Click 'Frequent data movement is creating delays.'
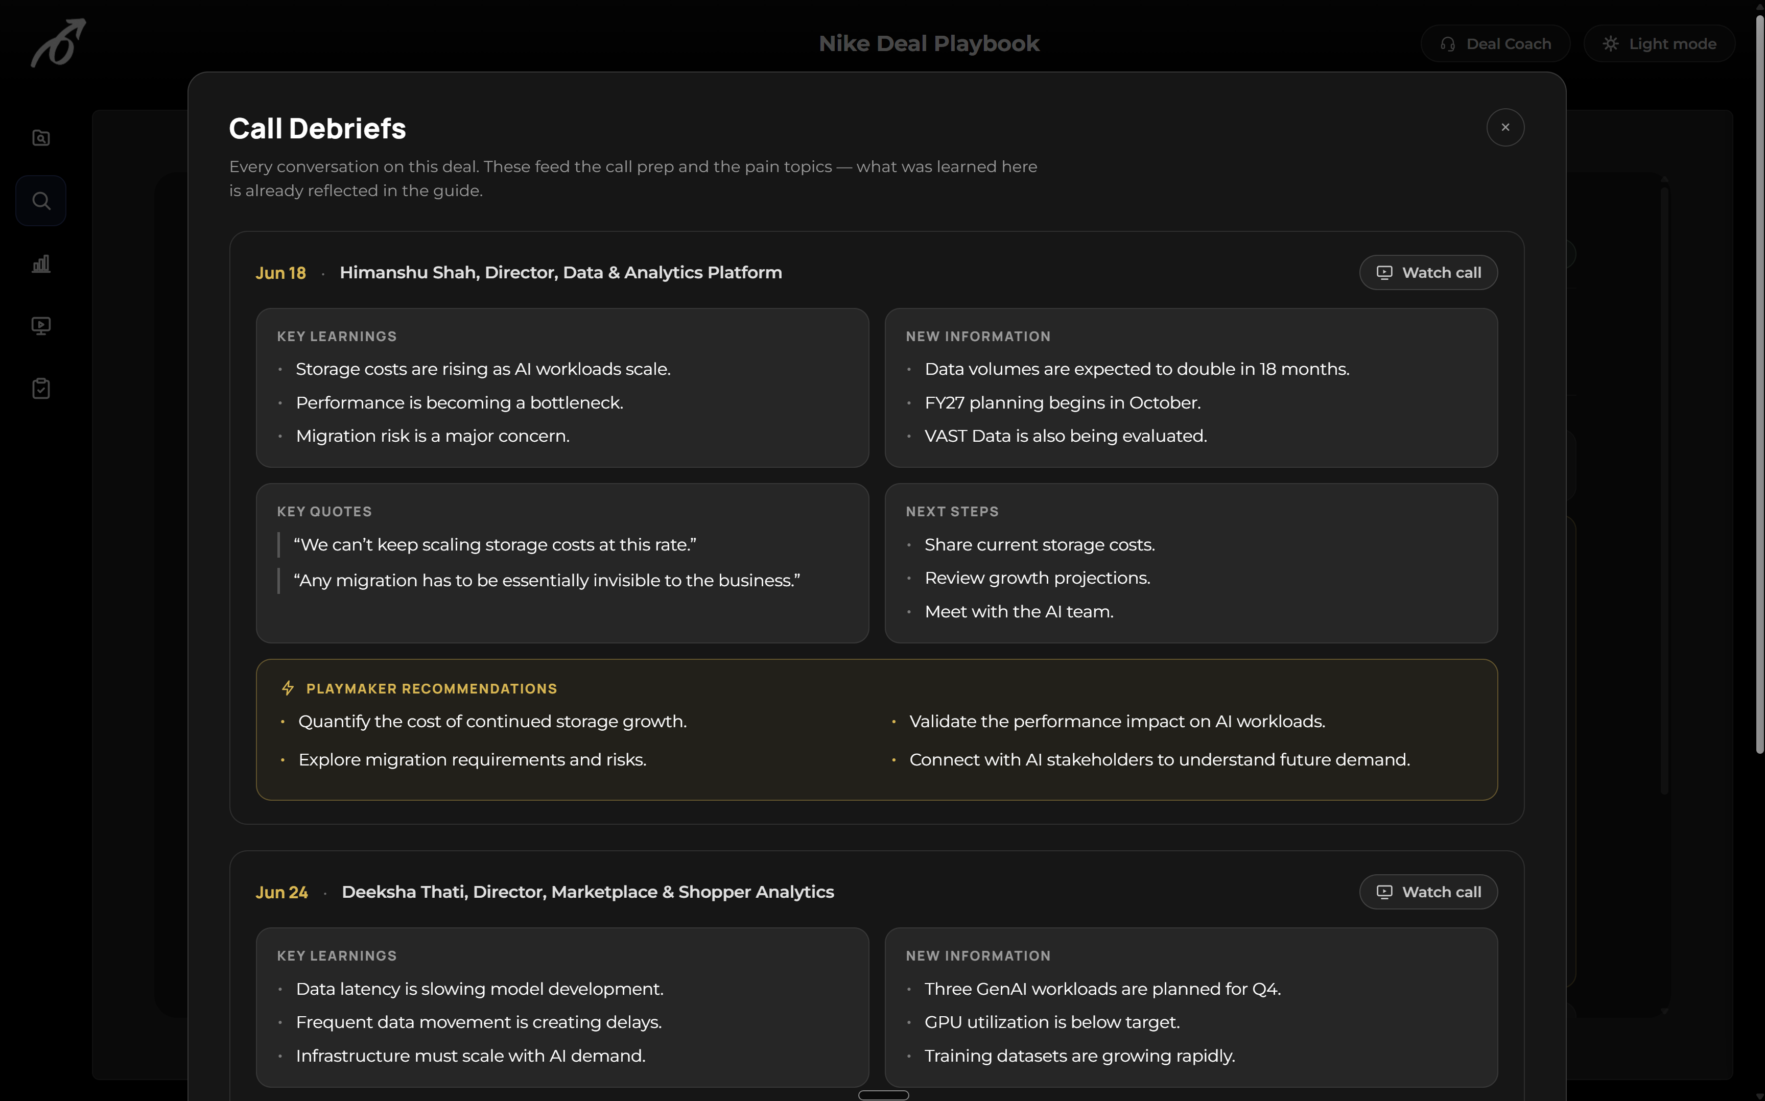 (x=479, y=1022)
